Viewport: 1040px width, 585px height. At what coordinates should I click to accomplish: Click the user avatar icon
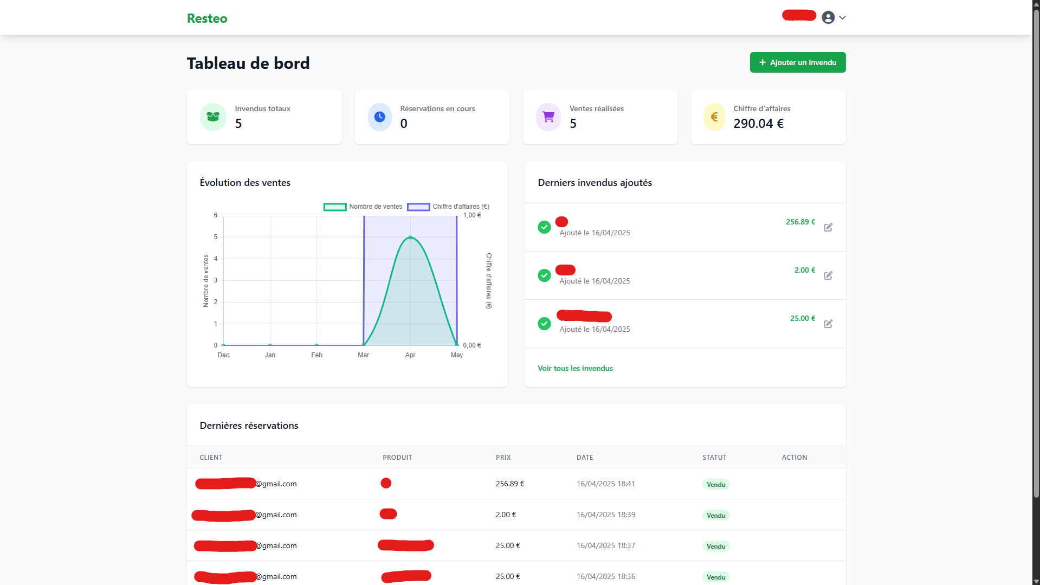(828, 17)
